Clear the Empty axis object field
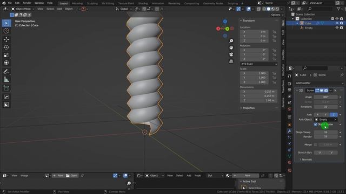Viewport: 346px width, 194px height. coord(335,120)
